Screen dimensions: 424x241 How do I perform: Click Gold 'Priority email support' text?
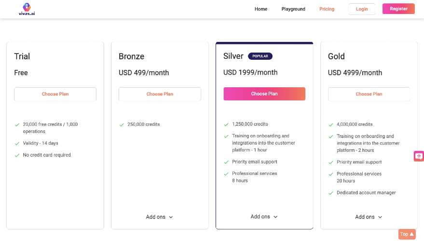[x=359, y=162]
